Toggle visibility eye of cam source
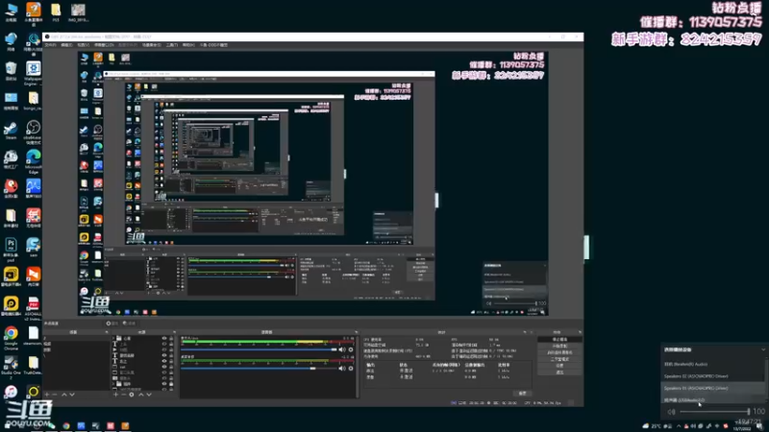The image size is (769, 432). pos(164,367)
